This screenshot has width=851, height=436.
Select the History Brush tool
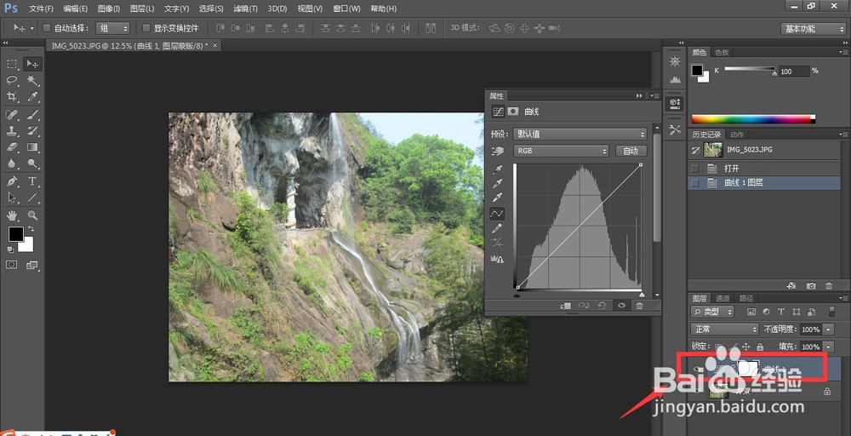coord(32,131)
